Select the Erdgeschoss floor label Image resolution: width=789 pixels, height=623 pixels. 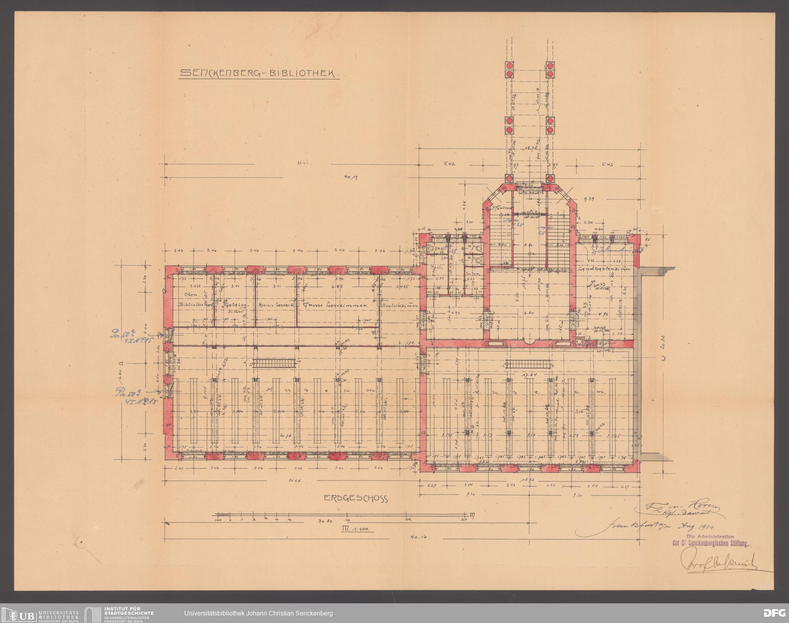pos(355,498)
